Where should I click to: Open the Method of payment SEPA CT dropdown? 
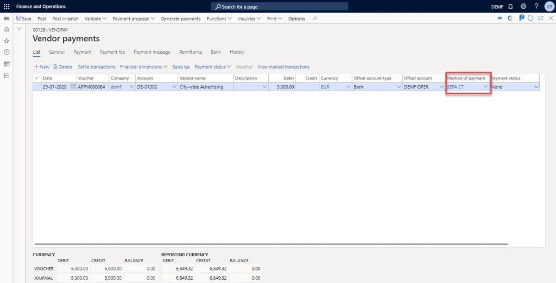pos(485,86)
